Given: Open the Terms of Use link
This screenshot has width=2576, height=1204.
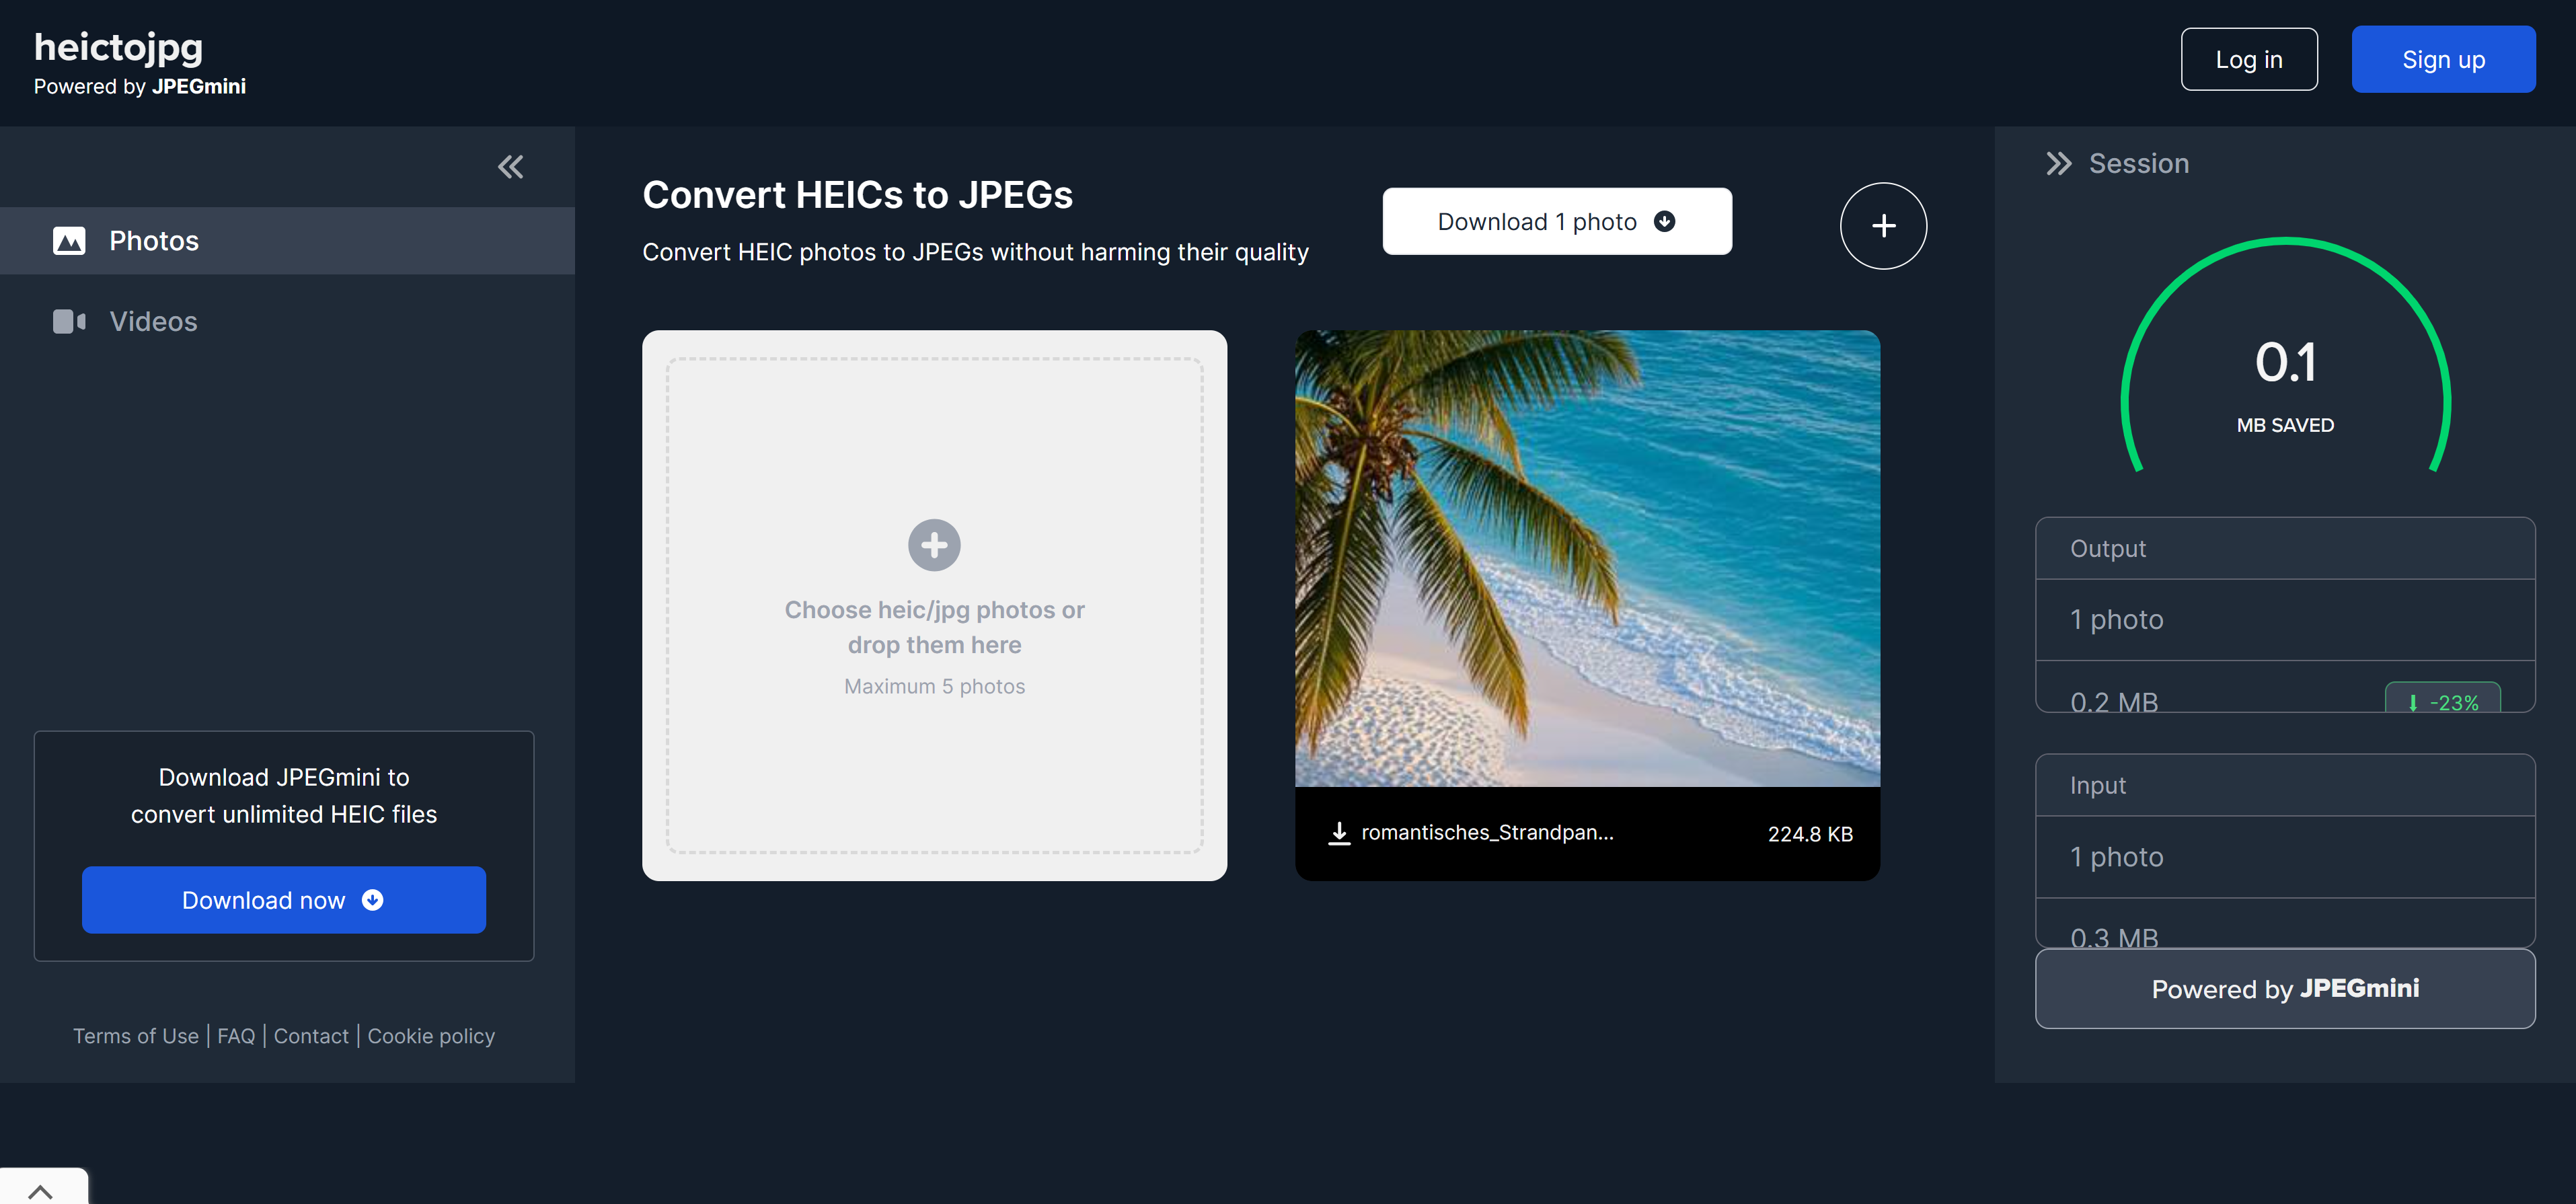Looking at the screenshot, I should click(x=136, y=1036).
